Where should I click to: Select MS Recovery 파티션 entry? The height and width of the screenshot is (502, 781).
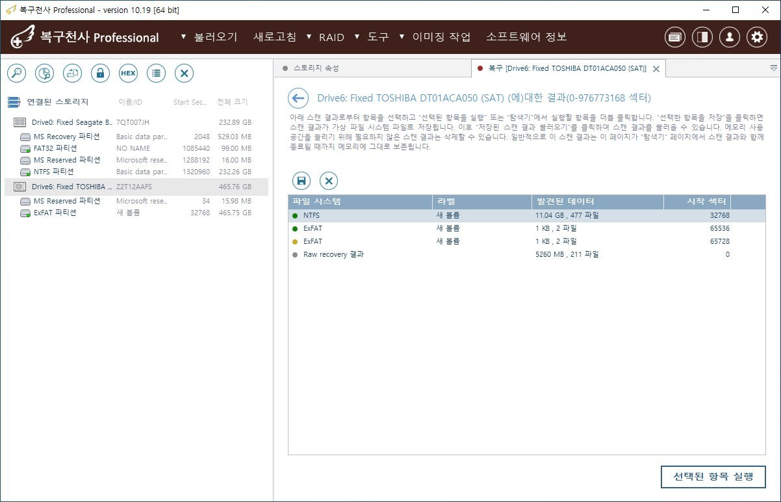(x=136, y=137)
